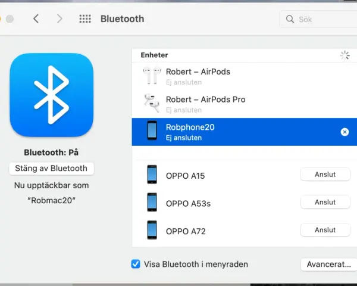Focus the Sök search field
This screenshot has width=357, height=286.
tap(318, 19)
